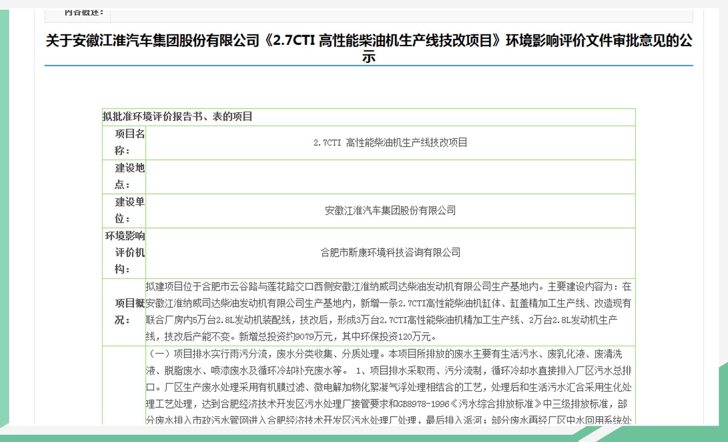Click the 环境影响评价机构 label cell
The image size is (728, 442).
(124, 253)
